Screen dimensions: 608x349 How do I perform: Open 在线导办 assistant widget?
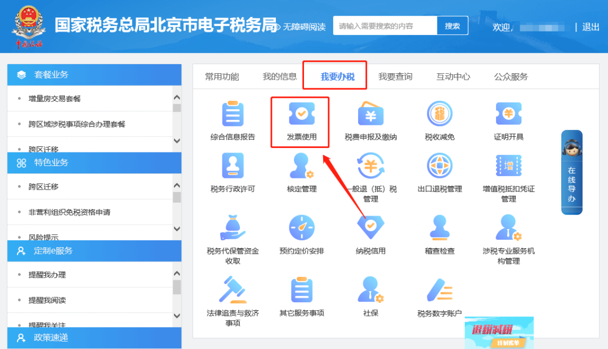[571, 172]
